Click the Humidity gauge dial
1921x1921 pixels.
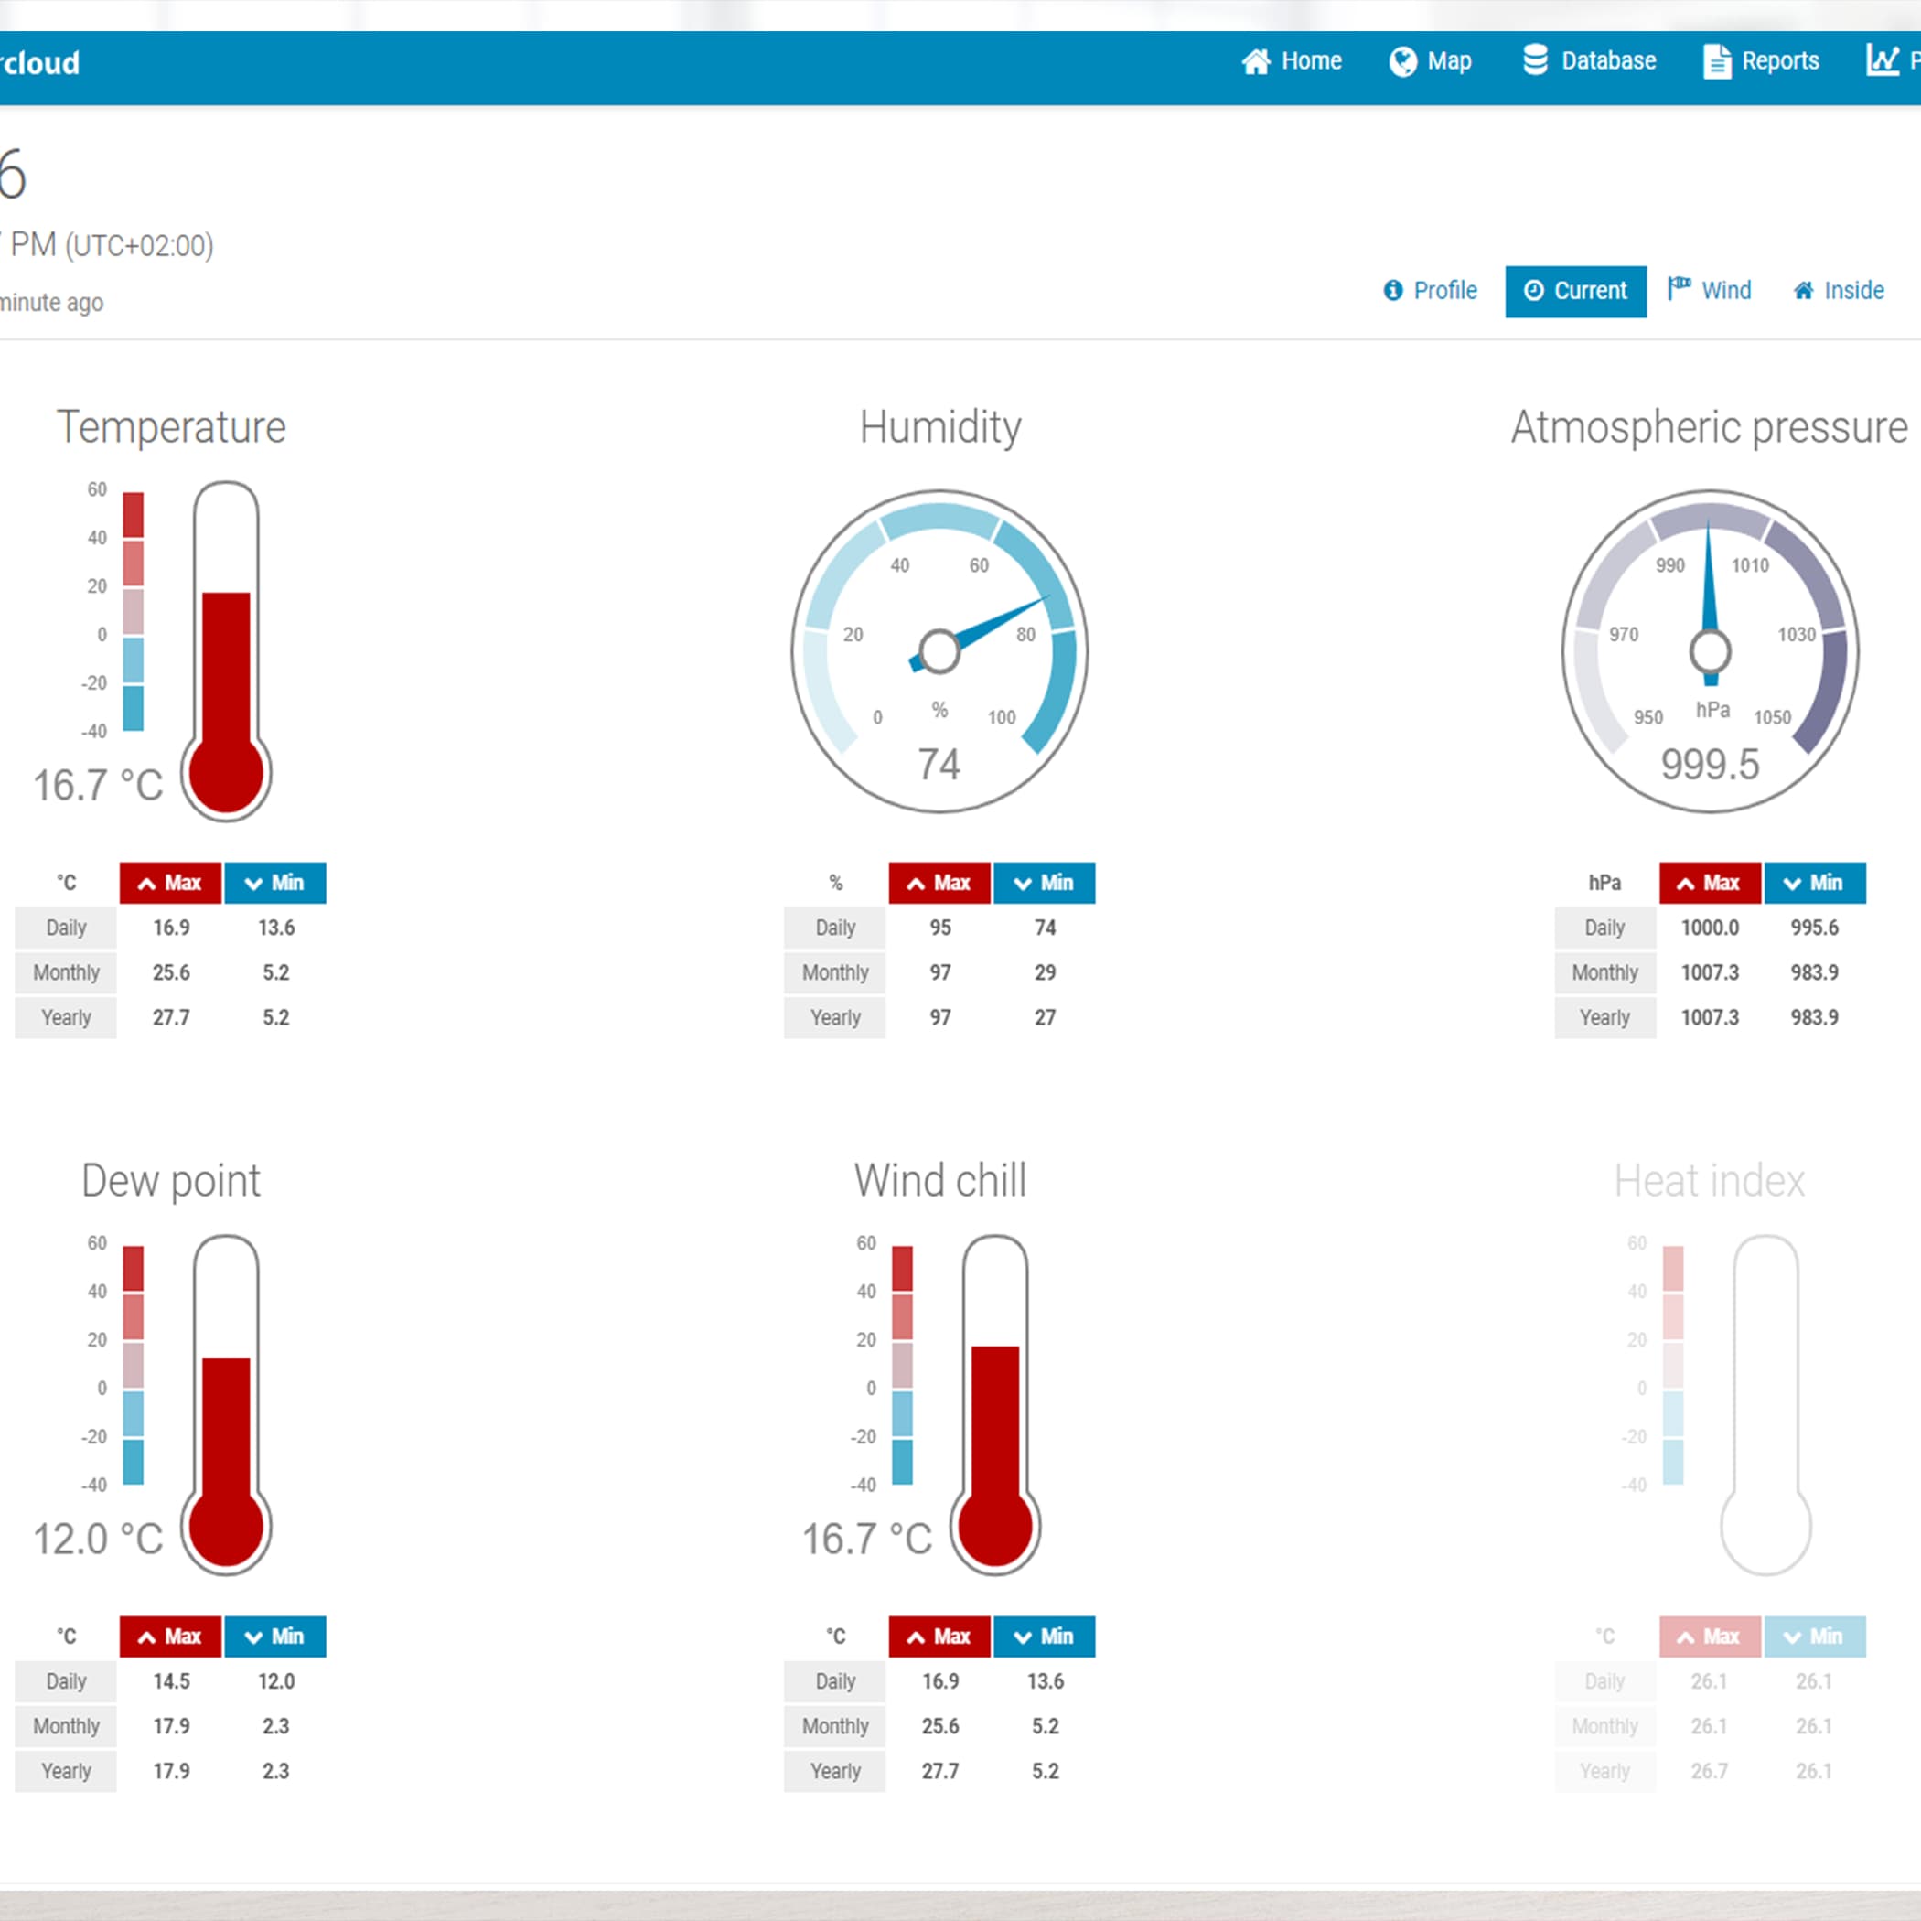[939, 651]
